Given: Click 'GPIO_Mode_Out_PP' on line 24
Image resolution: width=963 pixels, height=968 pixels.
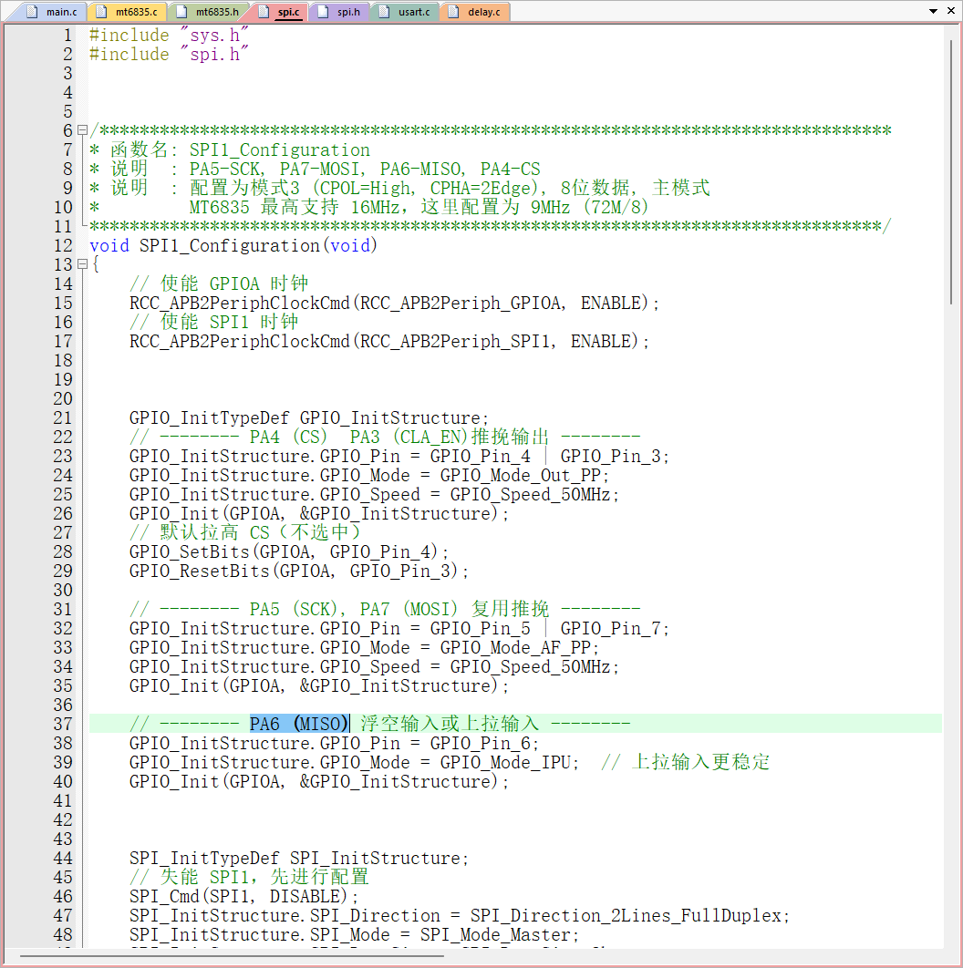Looking at the screenshot, I should coord(520,476).
